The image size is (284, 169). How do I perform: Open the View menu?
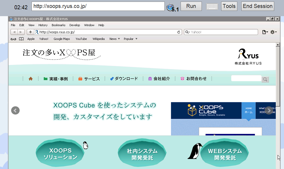pyautogui.click(x=31, y=25)
